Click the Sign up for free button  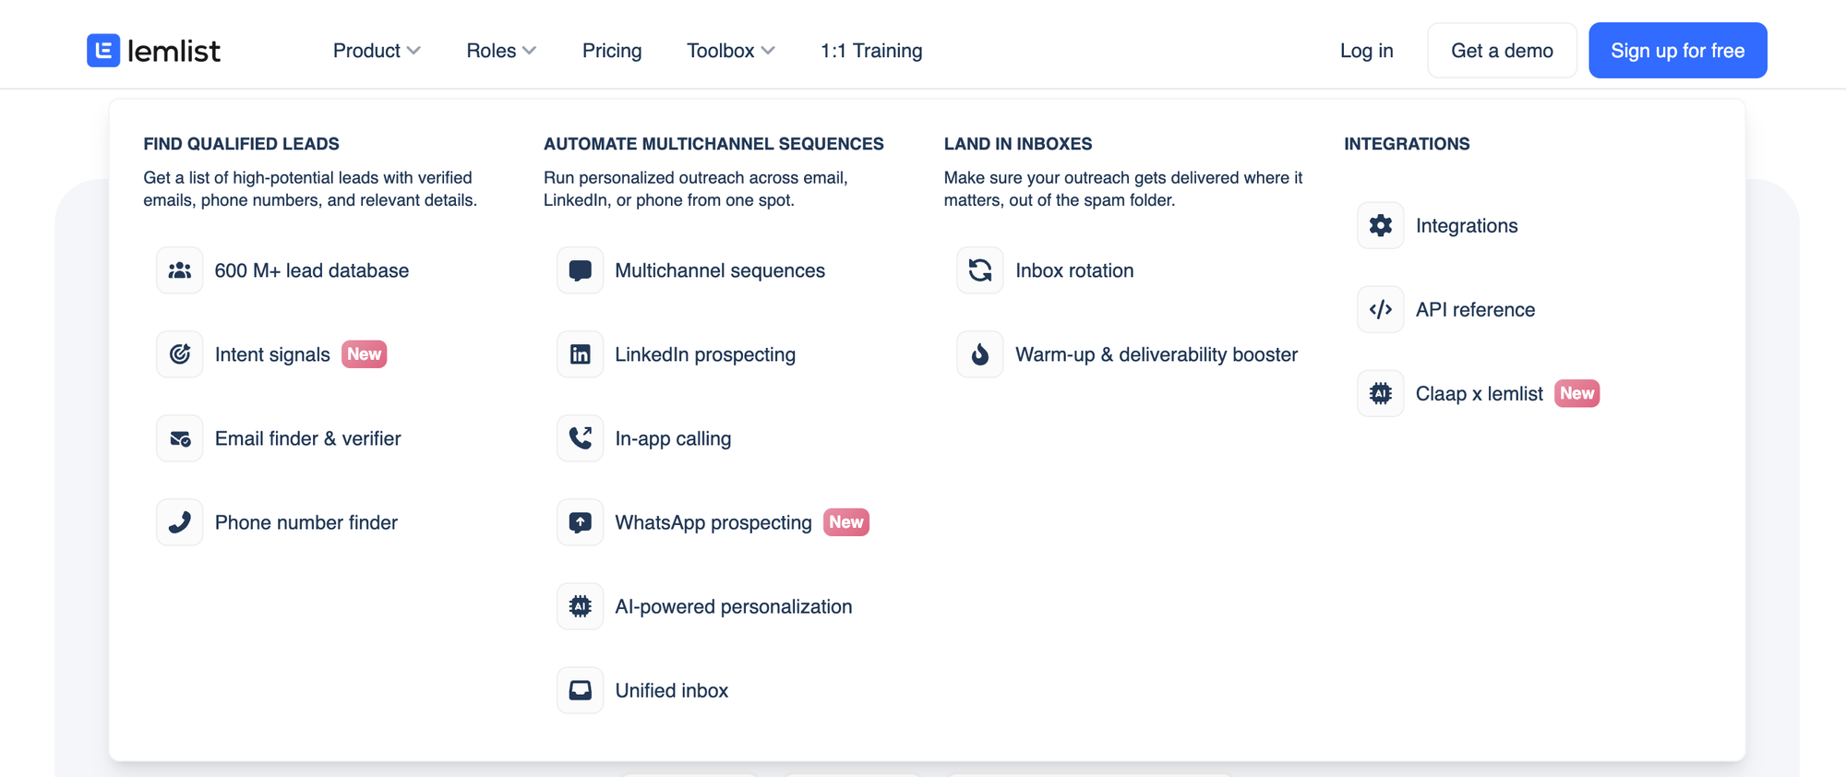1677,51
